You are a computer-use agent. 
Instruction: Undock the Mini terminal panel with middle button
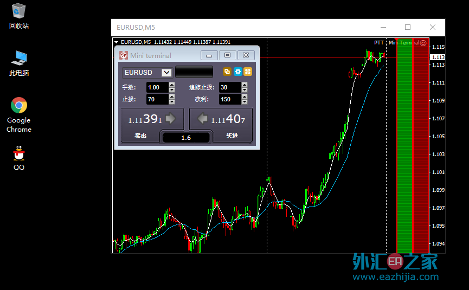(227, 55)
